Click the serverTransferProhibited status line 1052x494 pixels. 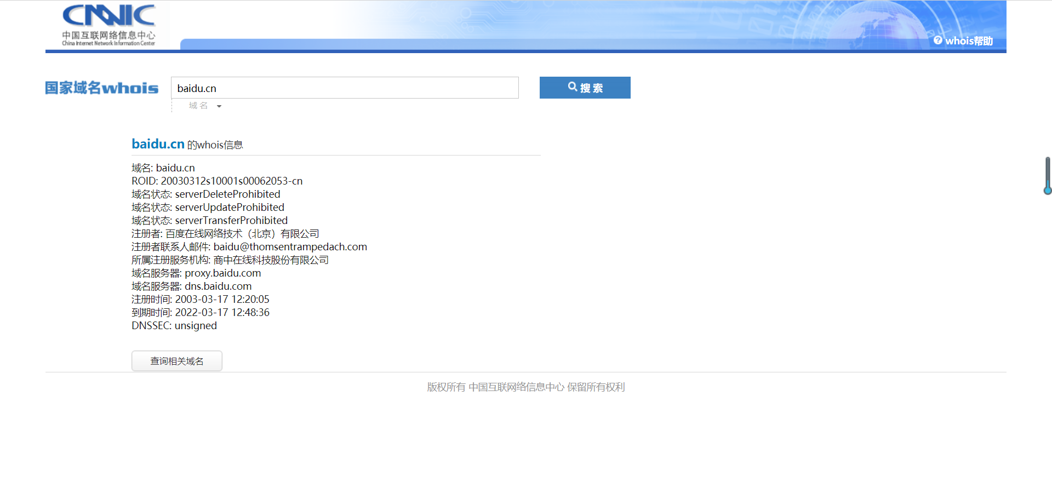click(209, 221)
